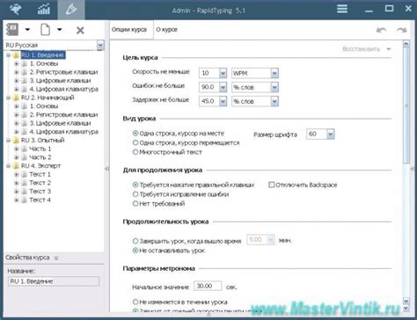417x320 pixels.
Task: Select Часть 1 lesson group
Action: pyautogui.click(x=40, y=149)
